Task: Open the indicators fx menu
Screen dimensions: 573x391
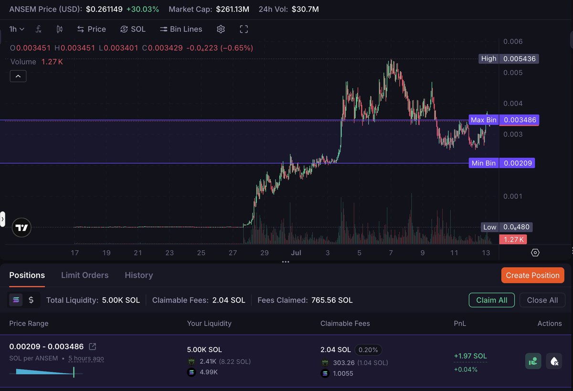Action: tap(39, 29)
